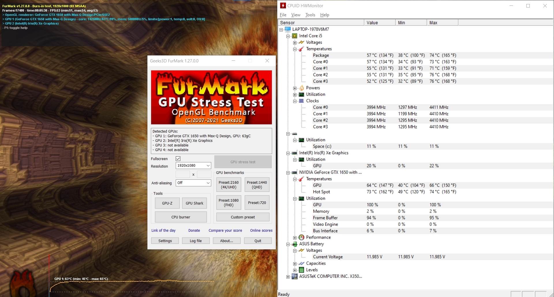Click the NVIDIA GeForce GTX 1650 card icon
554x297 pixels.
295,172
